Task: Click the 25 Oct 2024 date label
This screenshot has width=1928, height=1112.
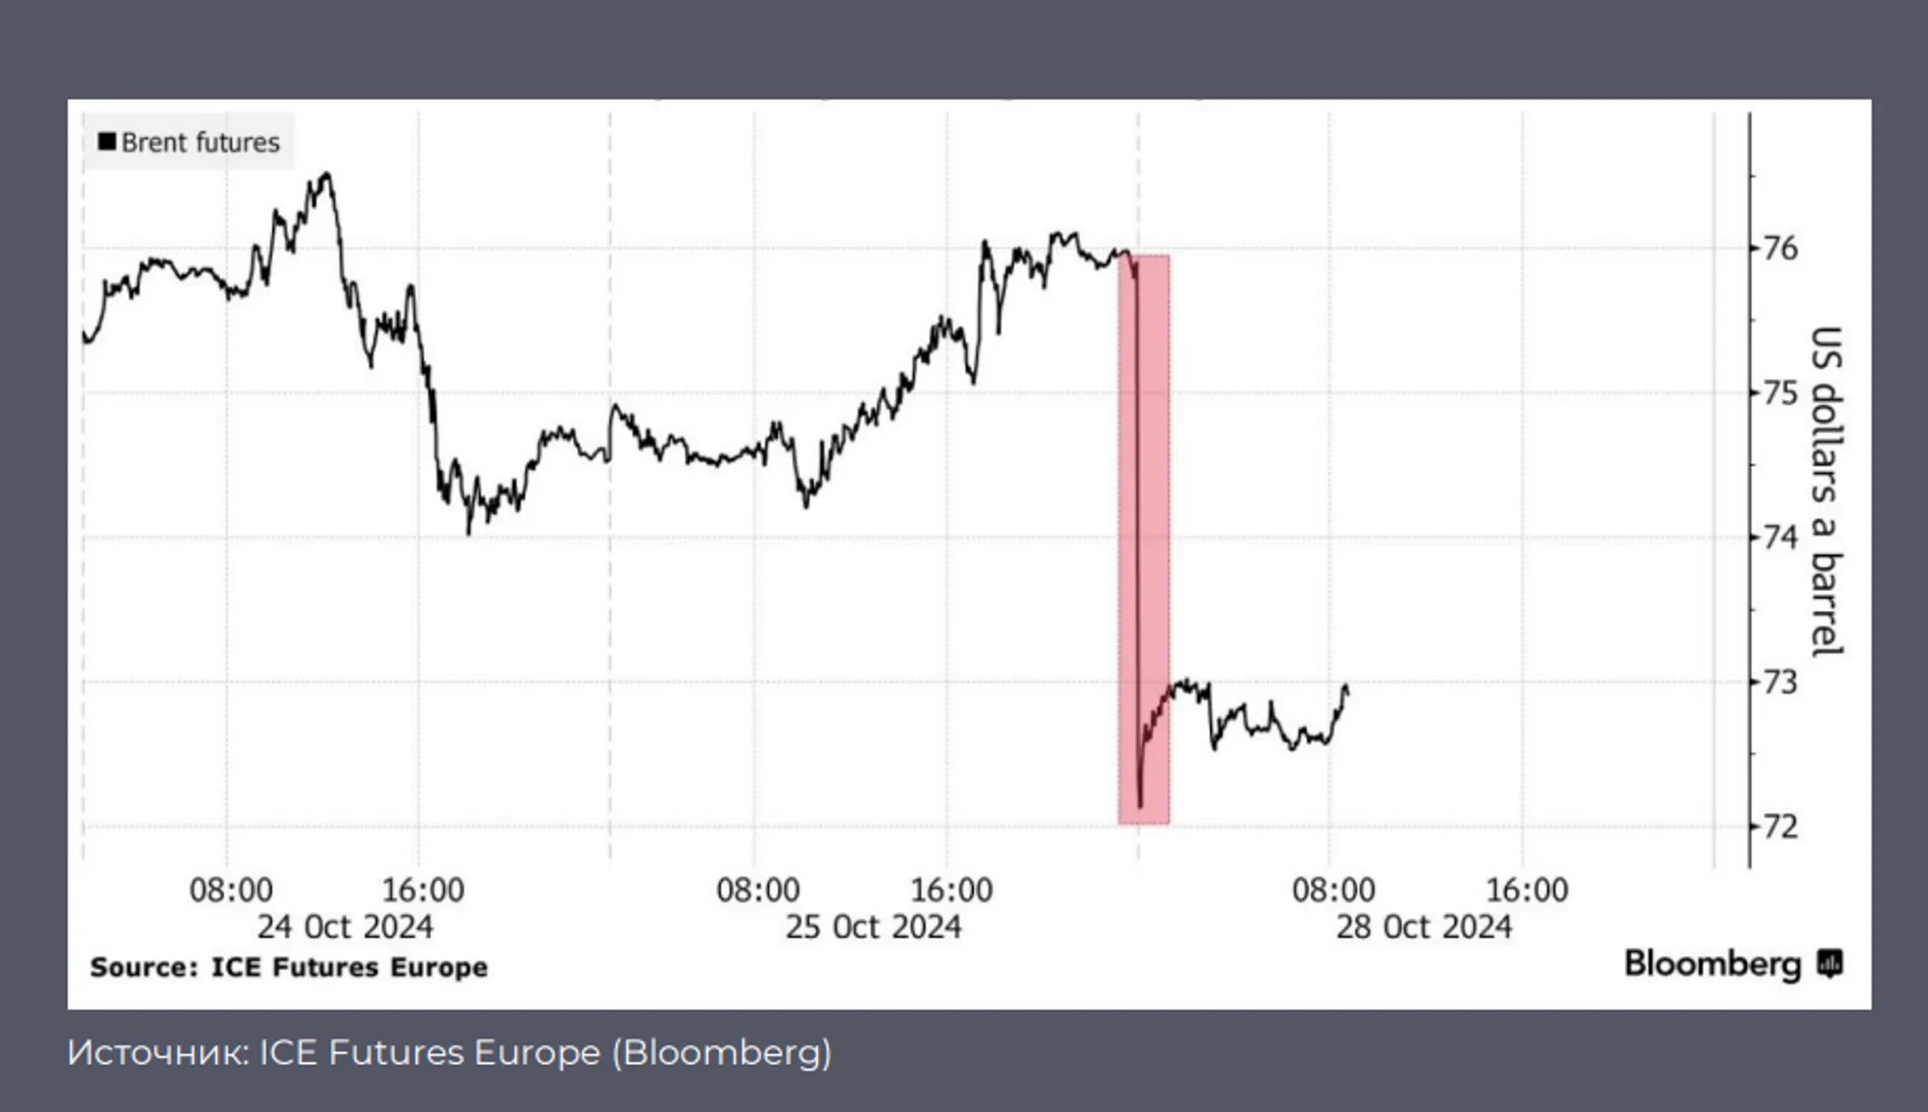Action: [873, 926]
